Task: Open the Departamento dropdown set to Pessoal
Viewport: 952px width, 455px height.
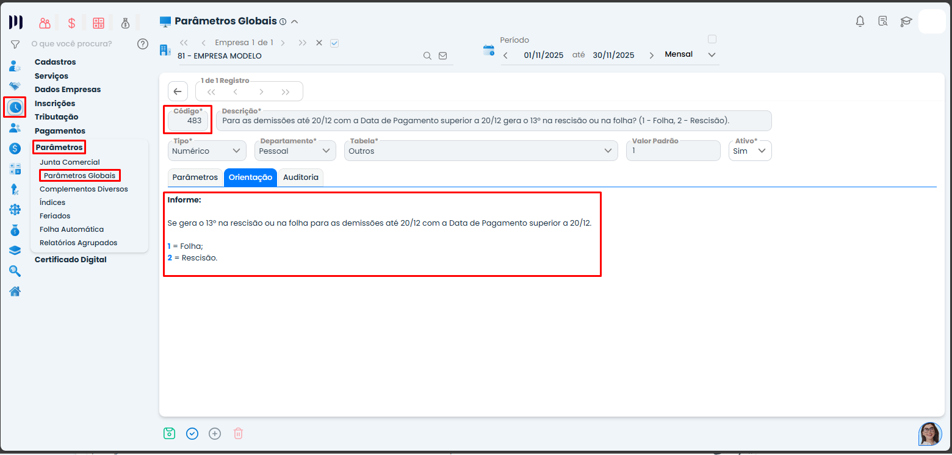Action: [x=295, y=151]
